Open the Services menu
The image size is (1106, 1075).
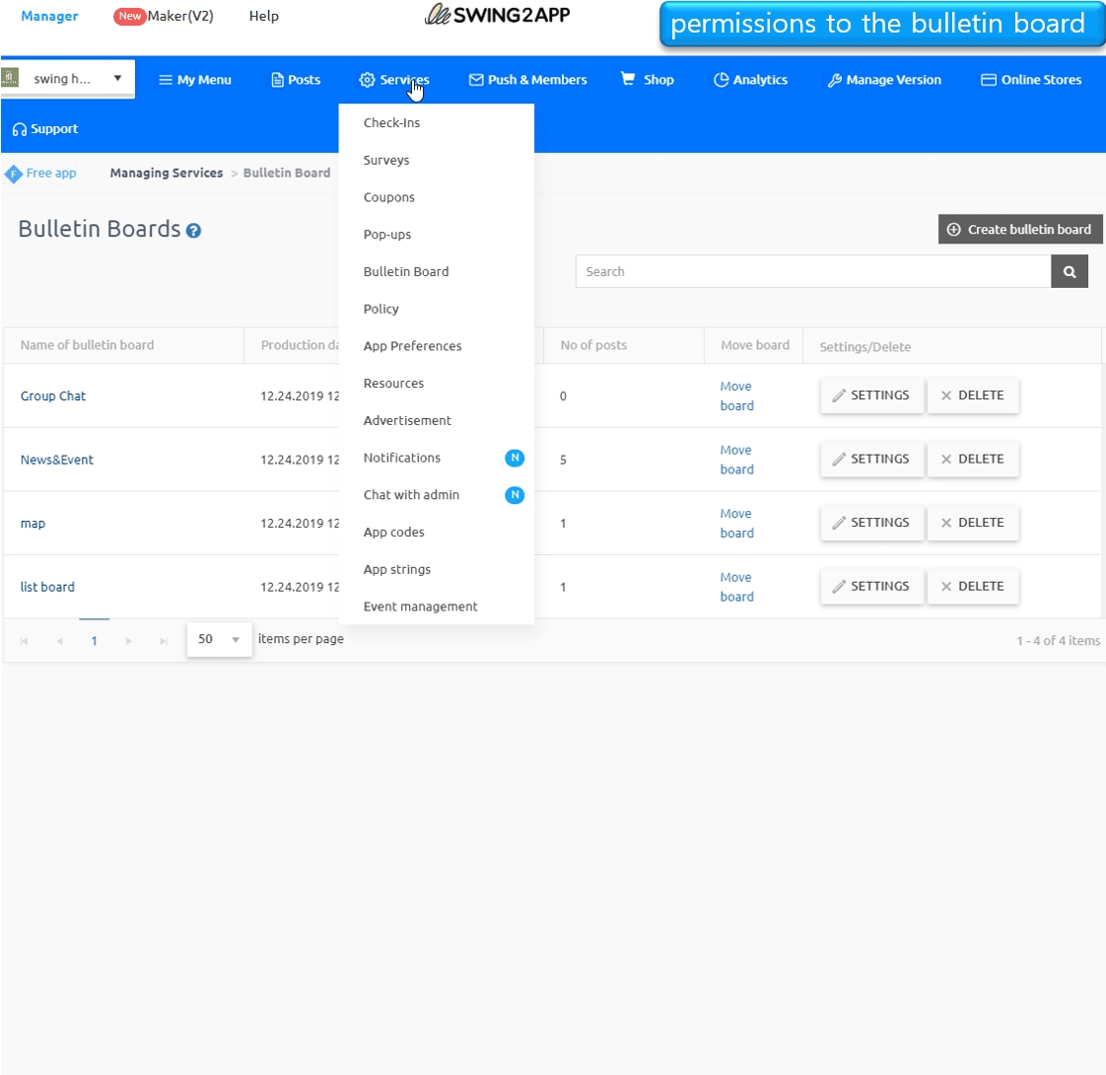click(x=394, y=80)
